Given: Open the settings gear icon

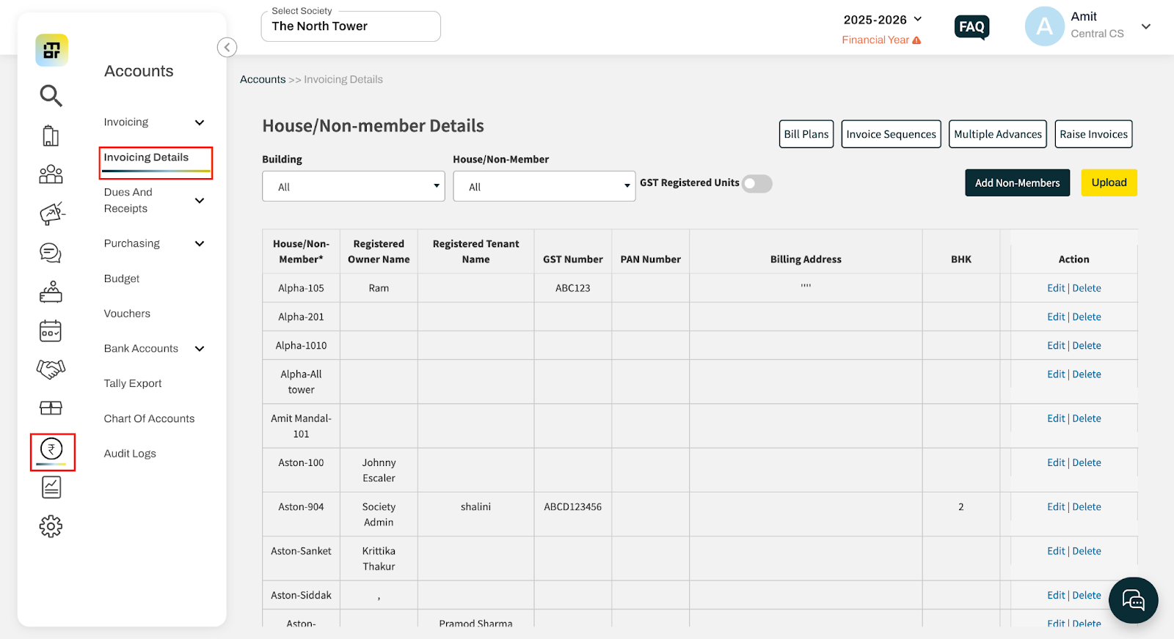Looking at the screenshot, I should click(51, 526).
